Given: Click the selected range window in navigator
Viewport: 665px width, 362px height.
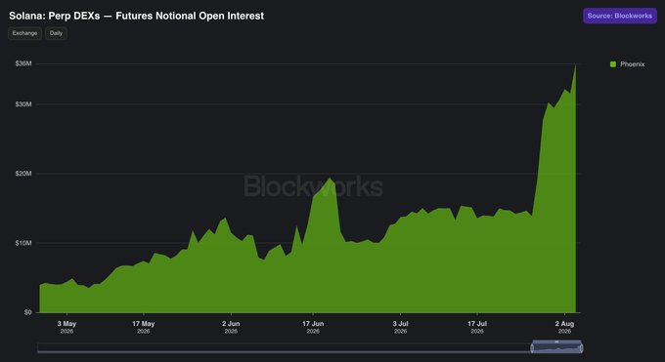Looking at the screenshot, I should click(556, 347).
